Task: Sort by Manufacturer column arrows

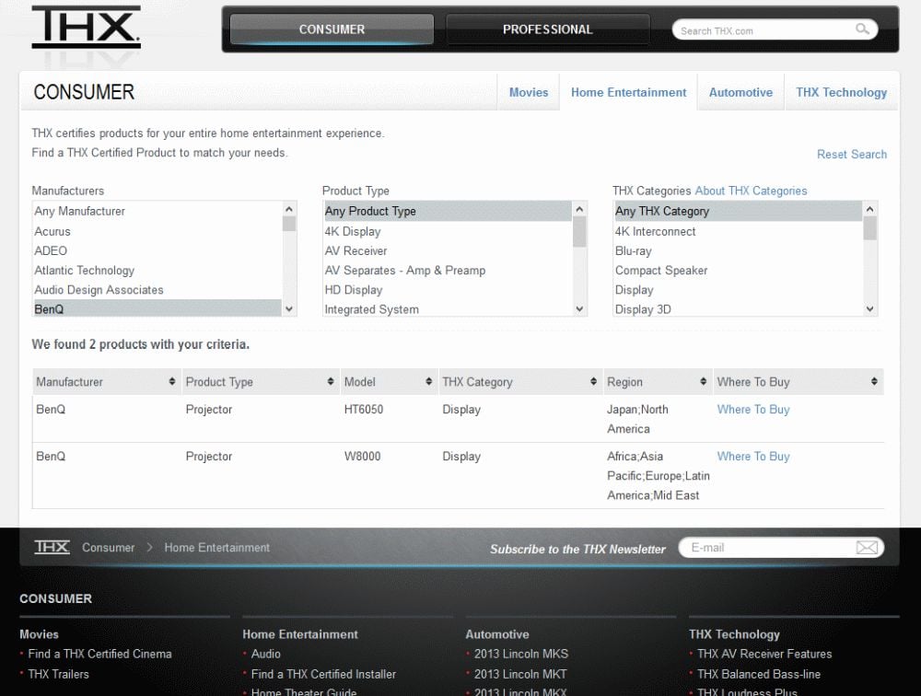Action: tap(172, 382)
